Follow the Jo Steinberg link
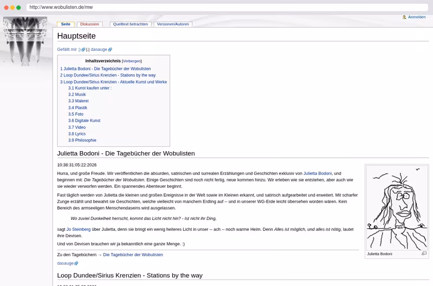This screenshot has width=433, height=286. 78,229
